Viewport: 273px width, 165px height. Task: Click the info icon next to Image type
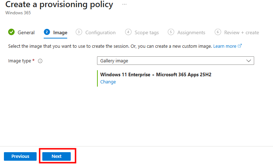point(40,61)
